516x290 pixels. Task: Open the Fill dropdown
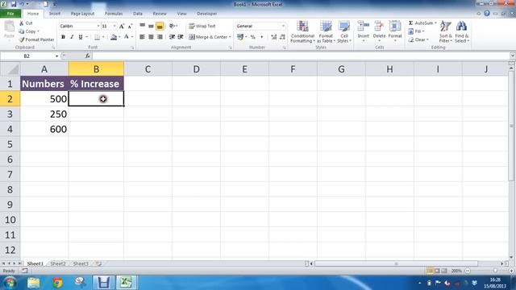point(416,31)
